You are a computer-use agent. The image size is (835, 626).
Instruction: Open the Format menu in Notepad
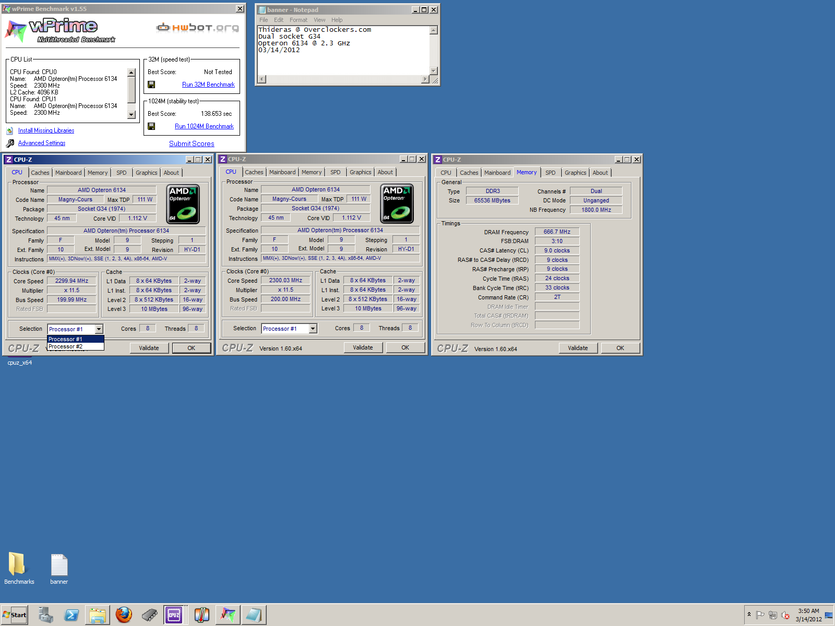click(x=299, y=20)
